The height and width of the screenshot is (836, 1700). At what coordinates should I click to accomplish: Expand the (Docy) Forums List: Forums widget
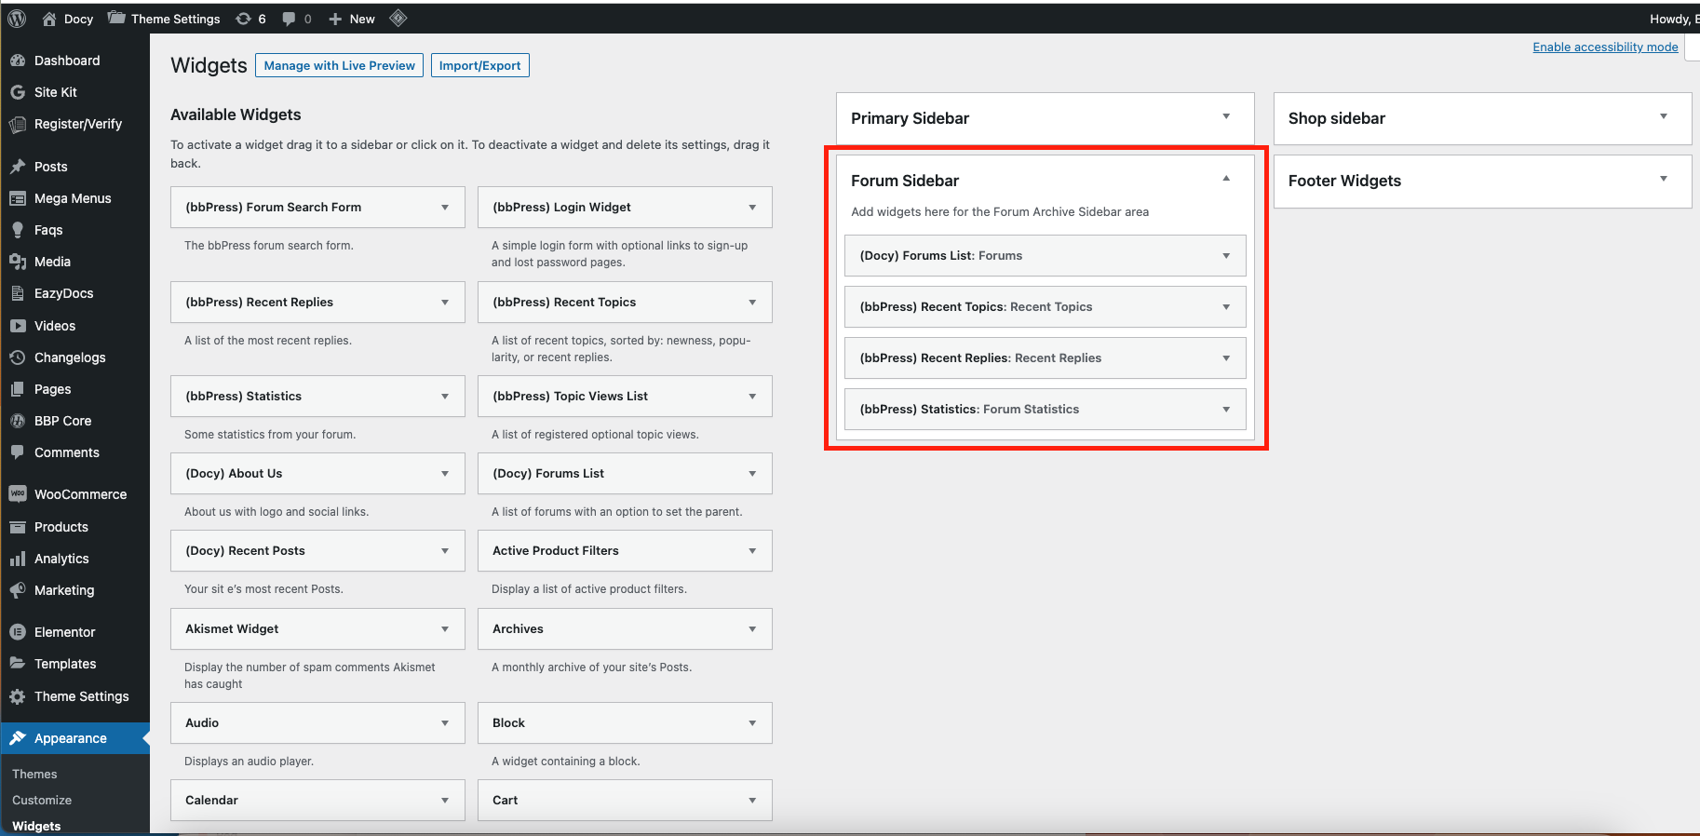(x=1226, y=256)
